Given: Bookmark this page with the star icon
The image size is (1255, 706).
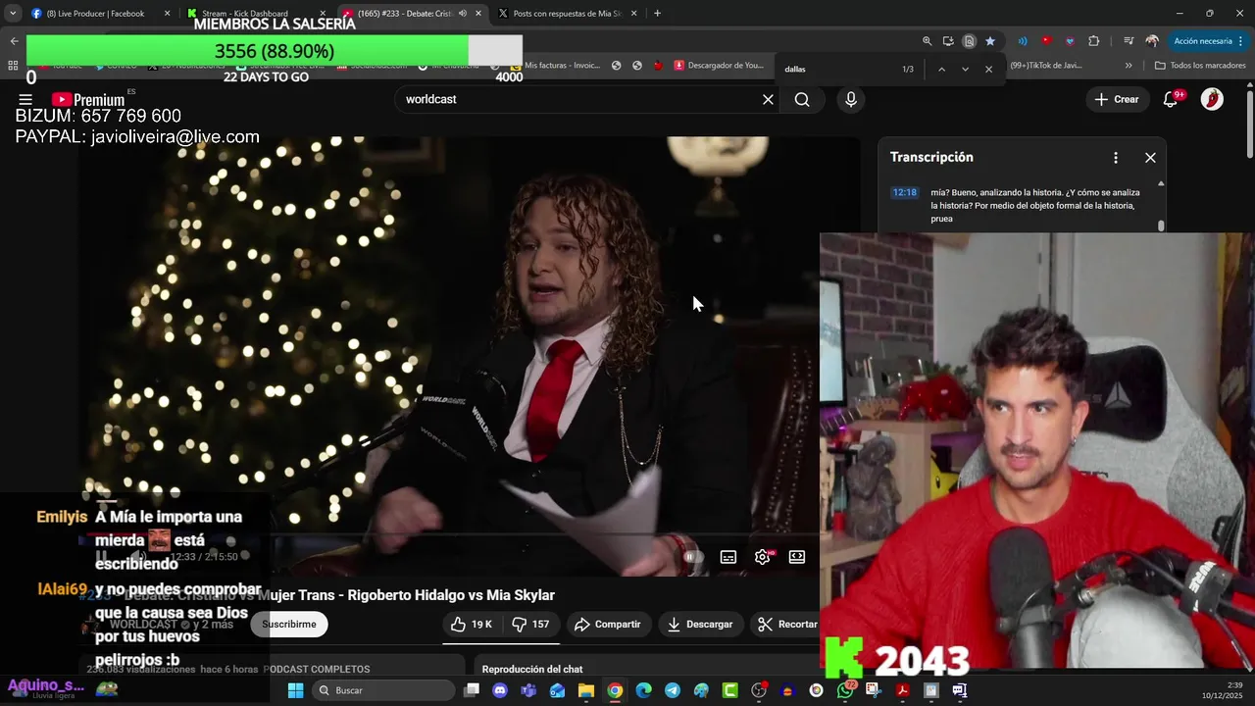Looking at the screenshot, I should 990,41.
